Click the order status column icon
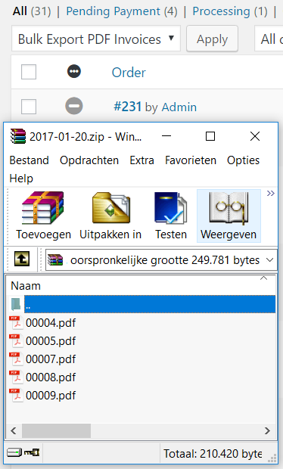 click(x=74, y=72)
